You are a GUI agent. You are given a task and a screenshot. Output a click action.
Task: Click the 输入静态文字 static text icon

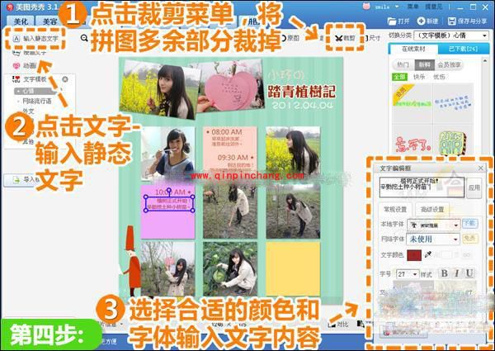click(16, 39)
